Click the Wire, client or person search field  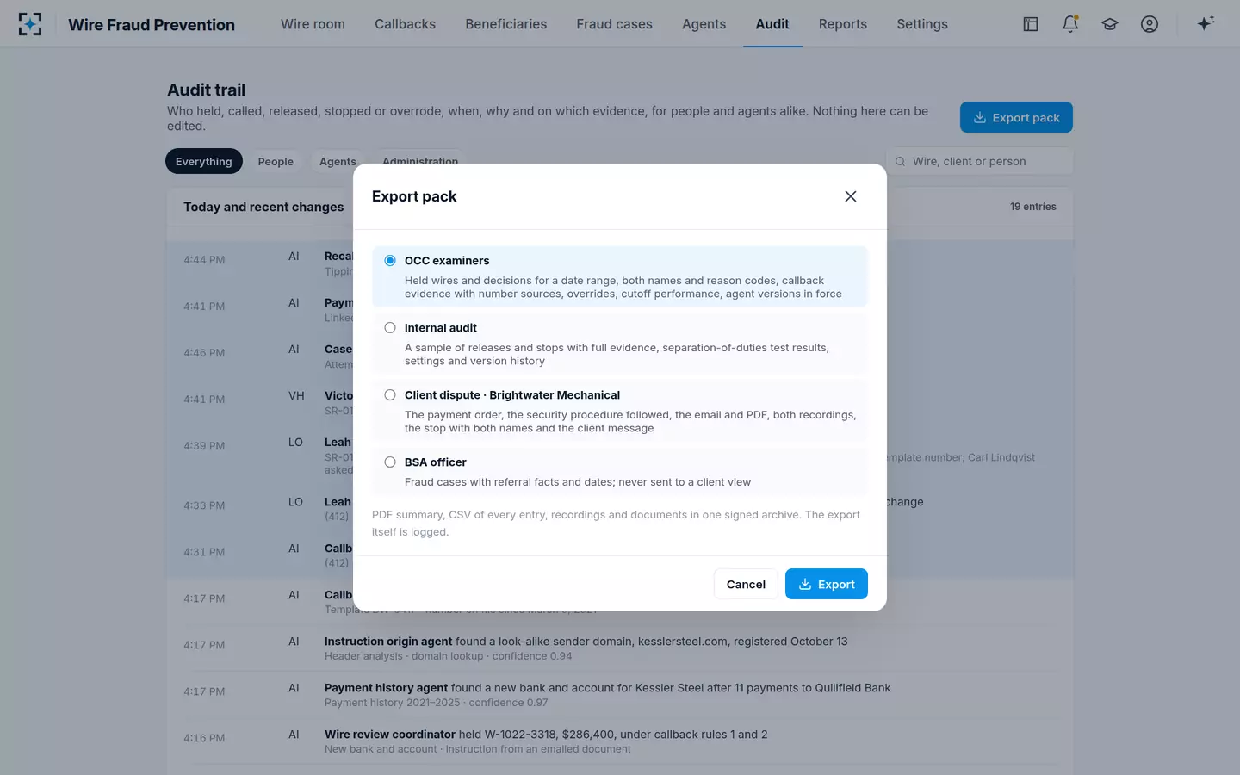tap(979, 161)
